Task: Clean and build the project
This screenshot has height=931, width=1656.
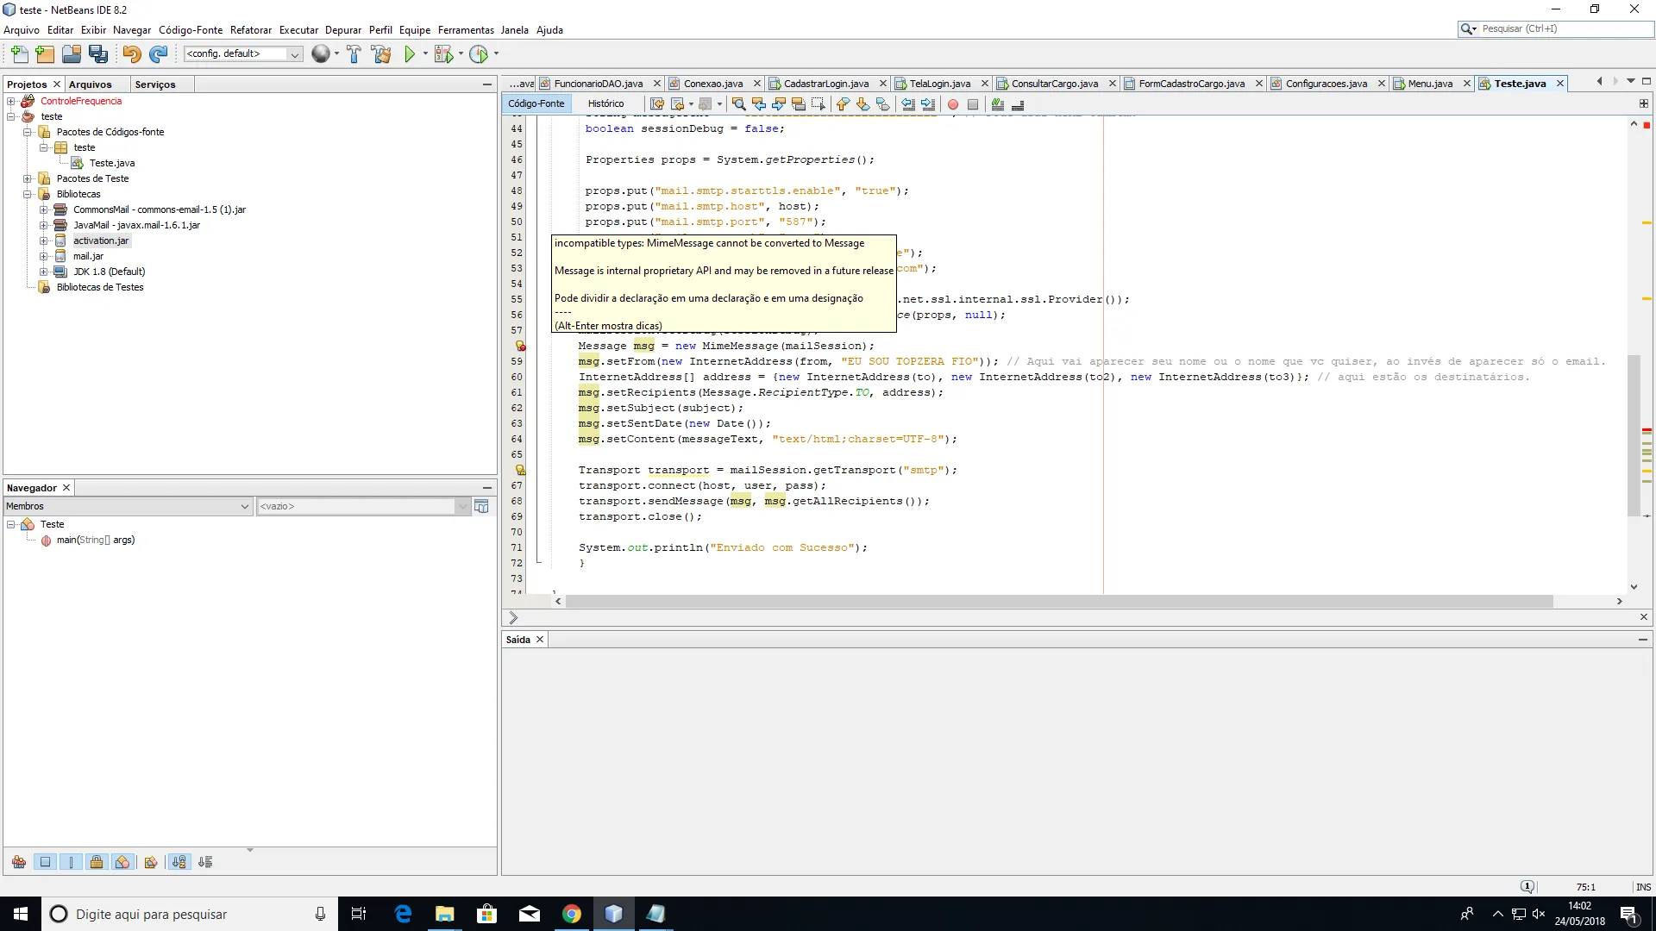Action: 380,54
